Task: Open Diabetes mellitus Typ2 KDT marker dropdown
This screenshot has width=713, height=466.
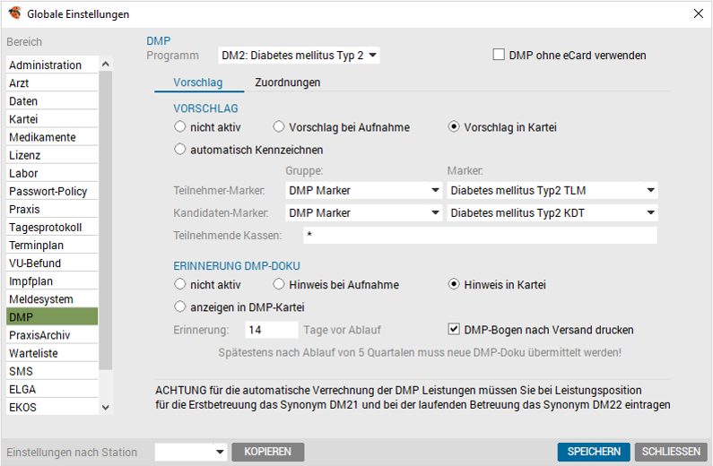Action: (552, 212)
